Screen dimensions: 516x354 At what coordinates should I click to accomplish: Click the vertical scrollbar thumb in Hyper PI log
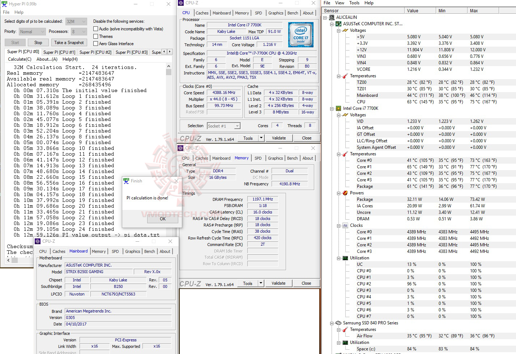click(169, 72)
